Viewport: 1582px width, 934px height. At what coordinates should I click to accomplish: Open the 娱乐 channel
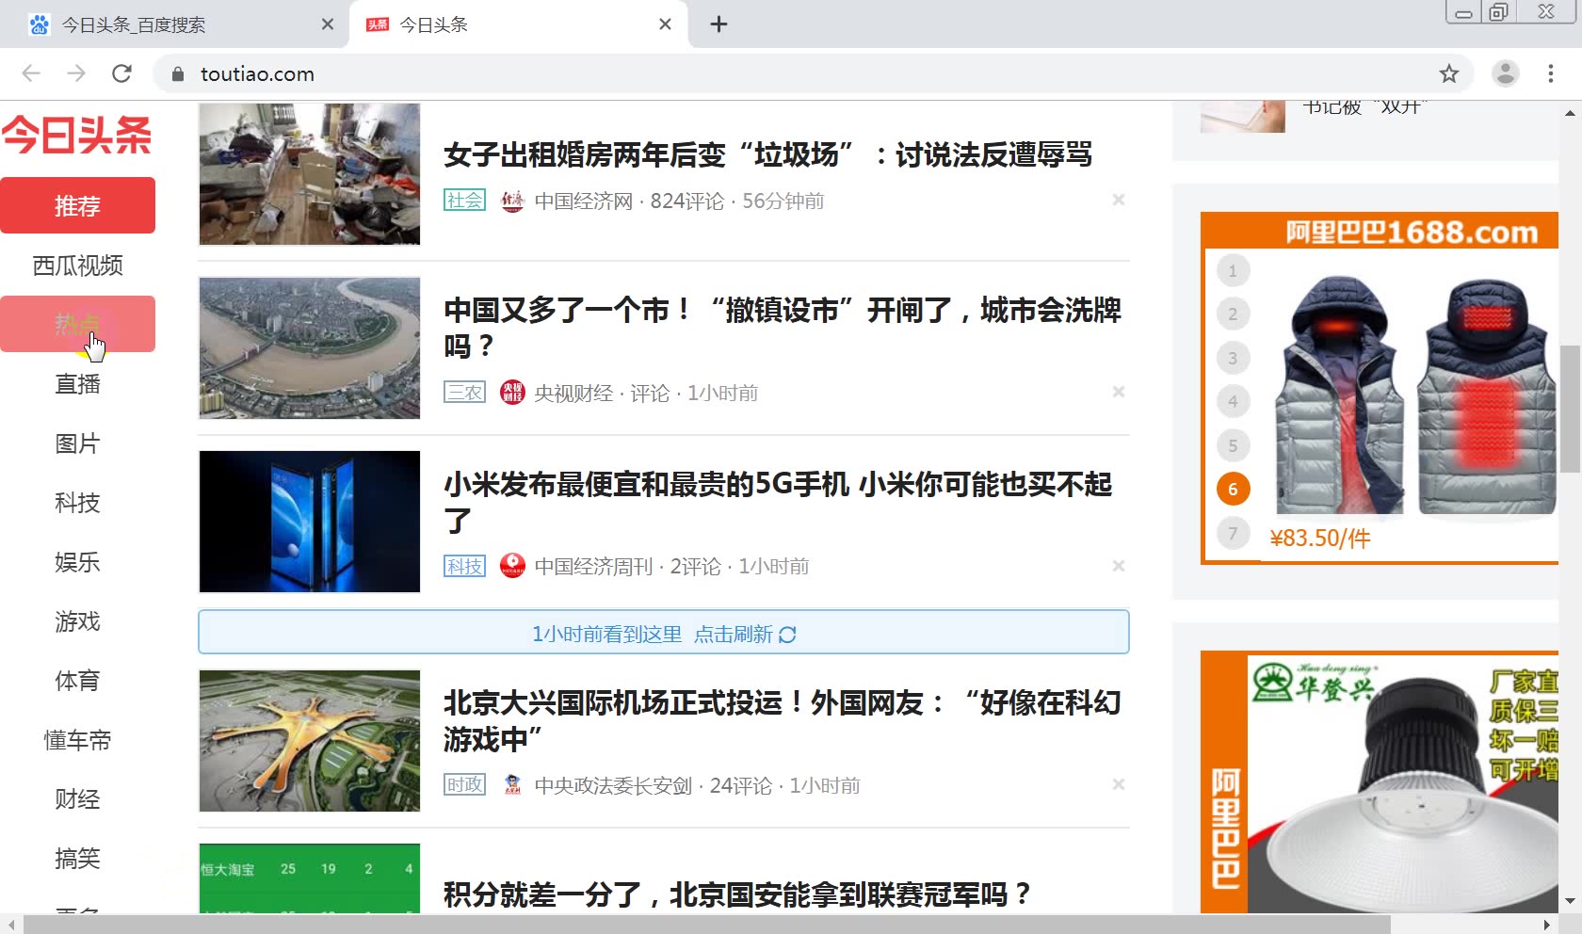click(x=77, y=562)
